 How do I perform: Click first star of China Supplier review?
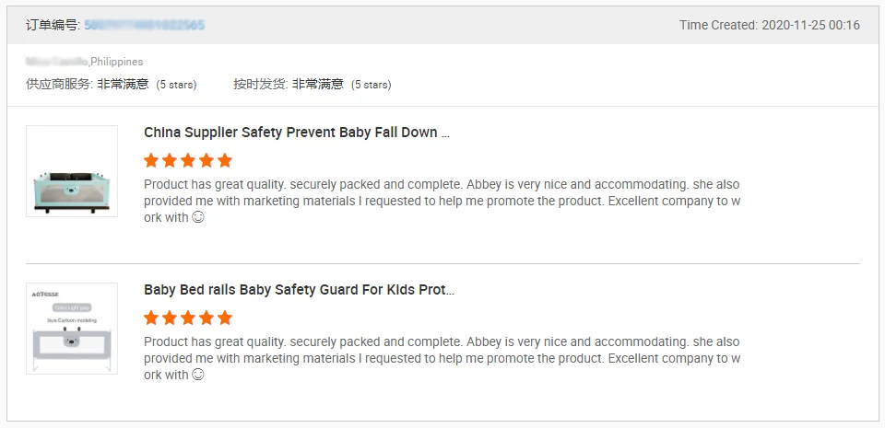coord(151,160)
